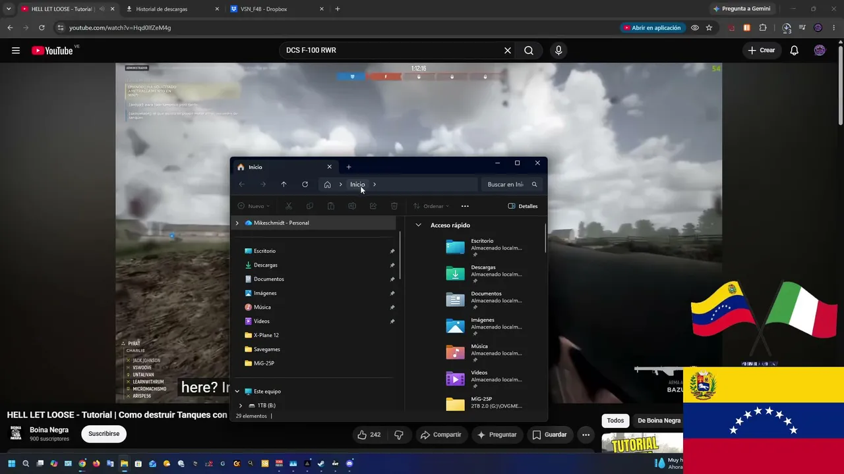Open the TUTORIAL recommended video thumbnail

[x=642, y=444]
